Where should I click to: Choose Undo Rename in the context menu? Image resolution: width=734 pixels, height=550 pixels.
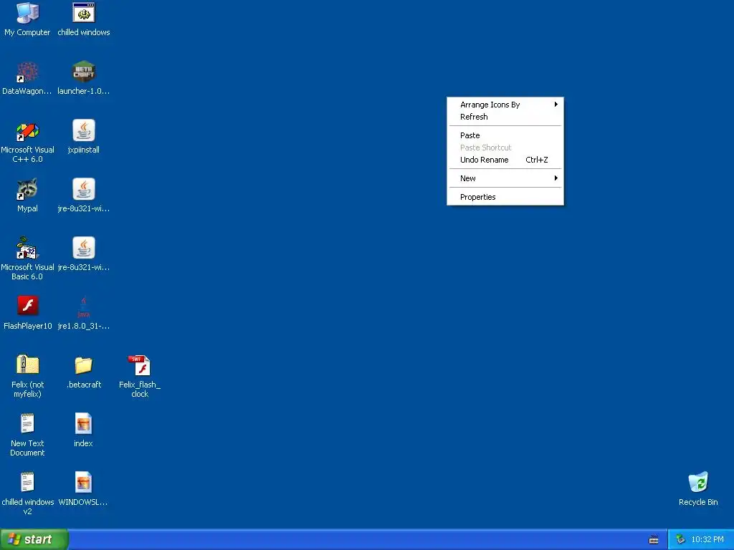click(x=505, y=160)
